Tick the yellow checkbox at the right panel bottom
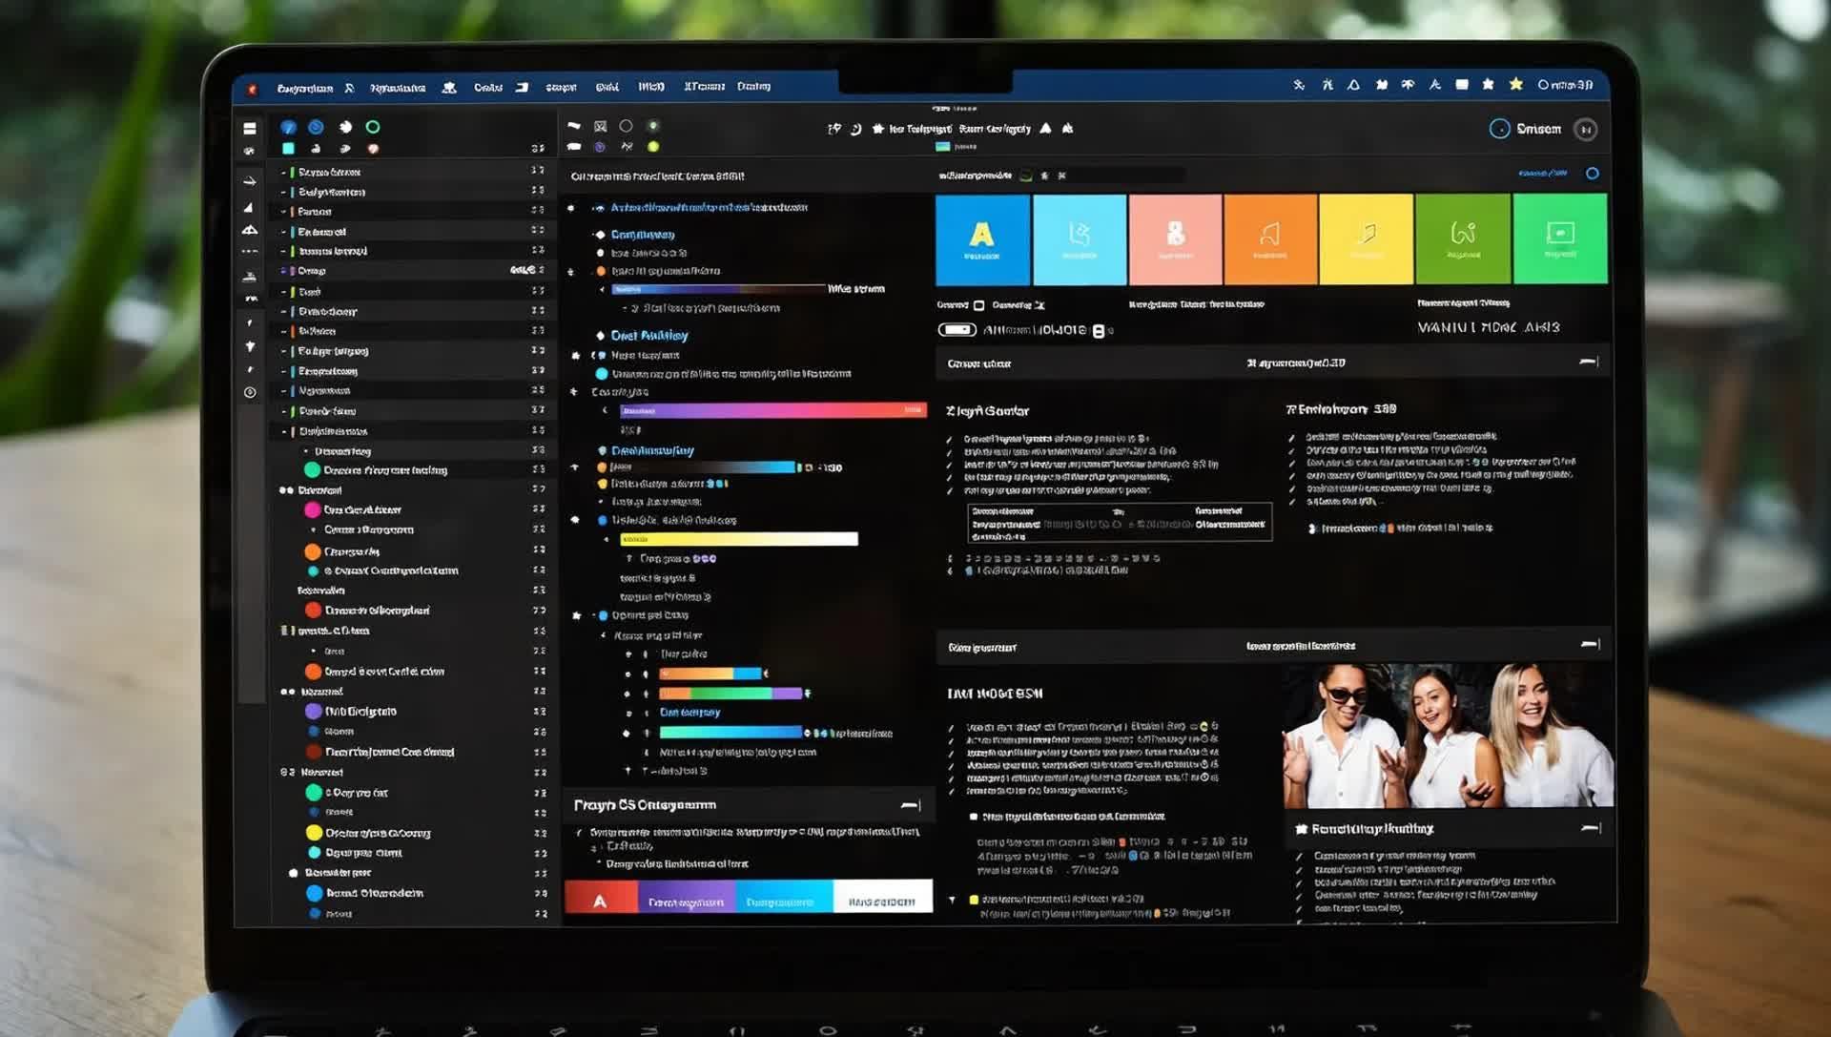The height and width of the screenshot is (1037, 1831). point(974,900)
